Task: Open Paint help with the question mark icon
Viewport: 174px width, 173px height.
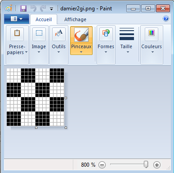Action: 166,18
